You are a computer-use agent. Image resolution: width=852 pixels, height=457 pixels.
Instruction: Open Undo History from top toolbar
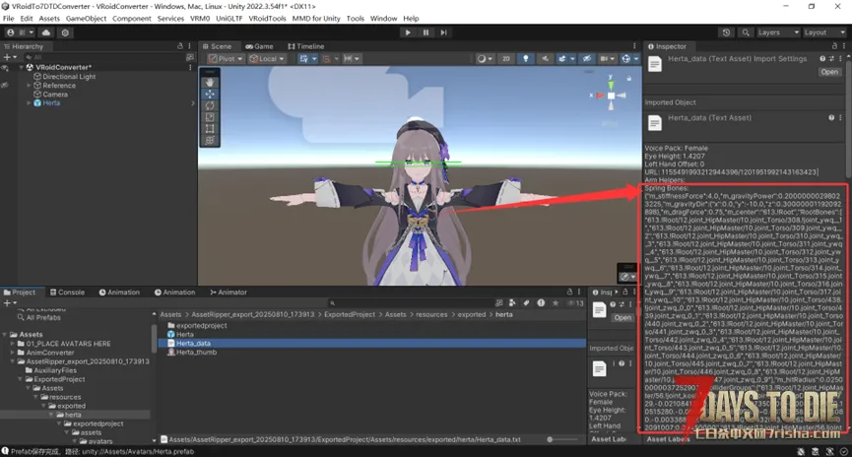point(726,33)
